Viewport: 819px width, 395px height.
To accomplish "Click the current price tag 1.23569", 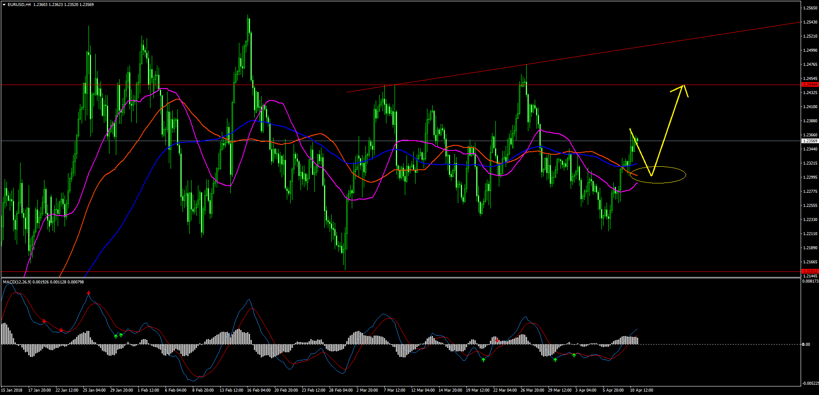I will point(810,141).
